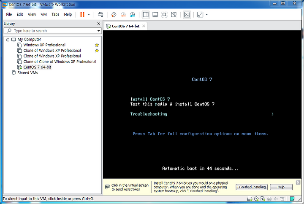
Task: Toggle favorite star on Clone of Windows XP
Action: (x=97, y=51)
